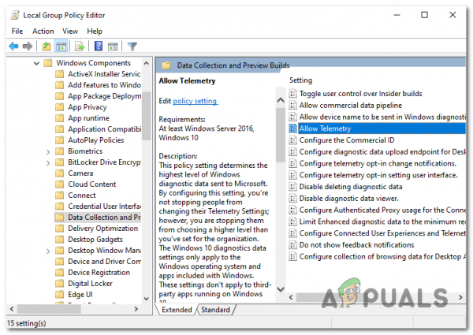Collapse the Windows Components tree node
This screenshot has height=335, width=473.
[x=36, y=63]
